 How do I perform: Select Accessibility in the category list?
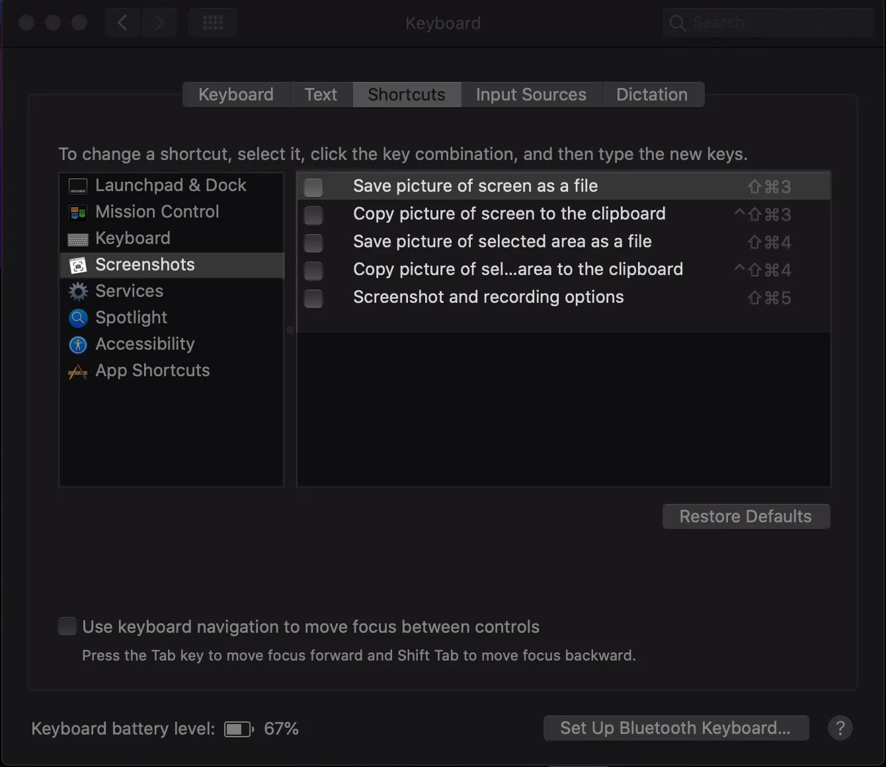click(x=171, y=344)
